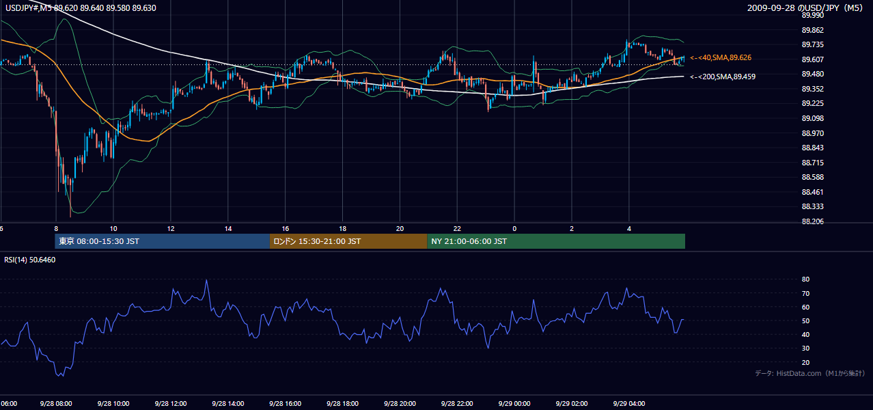Click price axis value 88.206
Image resolution: width=873 pixels, height=410 pixels.
tap(813, 221)
